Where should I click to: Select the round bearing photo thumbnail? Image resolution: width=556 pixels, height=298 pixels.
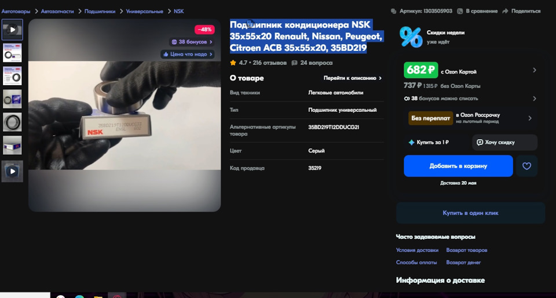pyautogui.click(x=12, y=122)
